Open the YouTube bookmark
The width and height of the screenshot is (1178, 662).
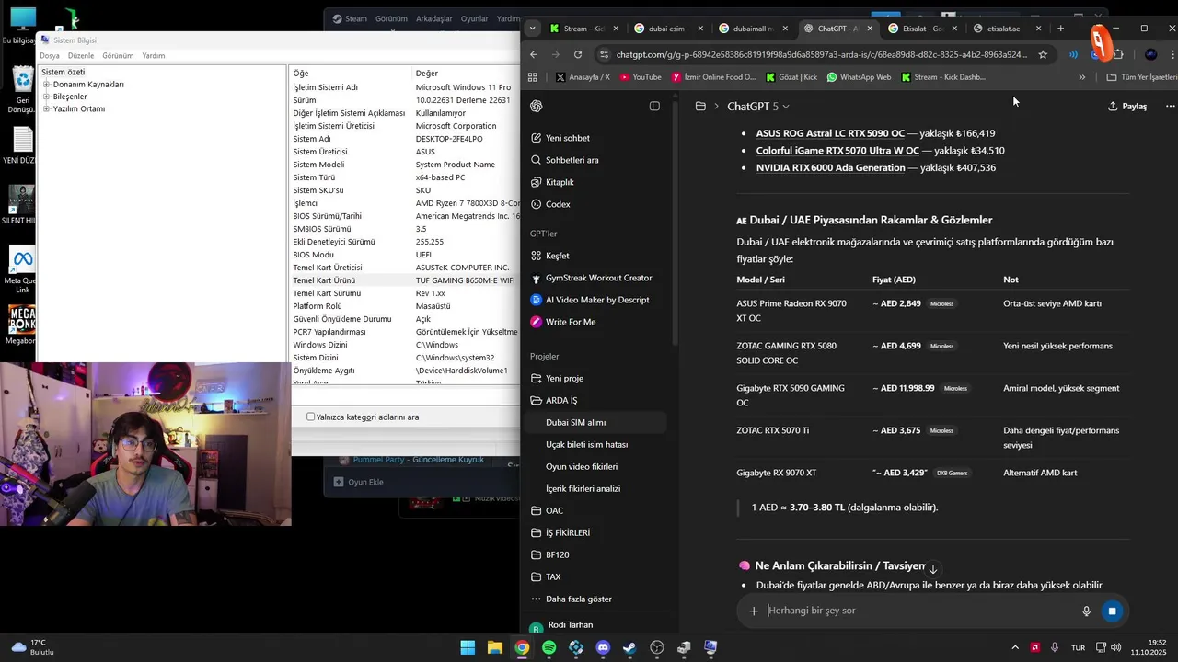tap(641, 77)
